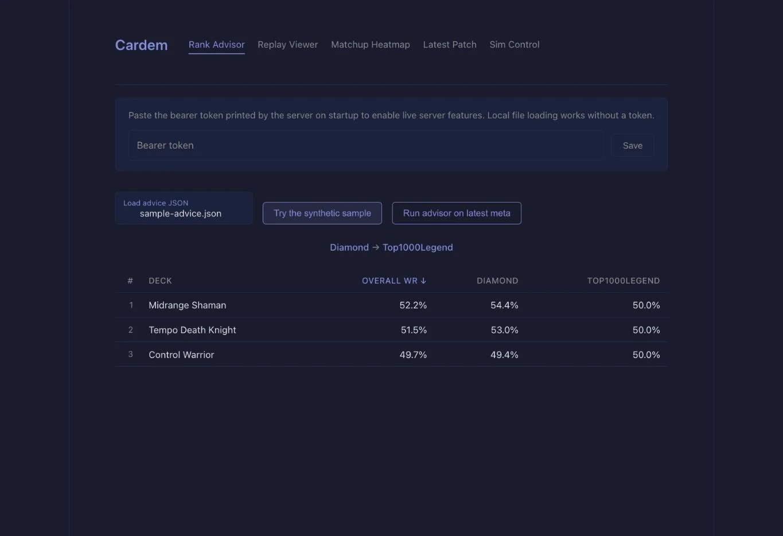Go to the Matchup Heatmap tab
The width and height of the screenshot is (783, 536).
pos(371,45)
